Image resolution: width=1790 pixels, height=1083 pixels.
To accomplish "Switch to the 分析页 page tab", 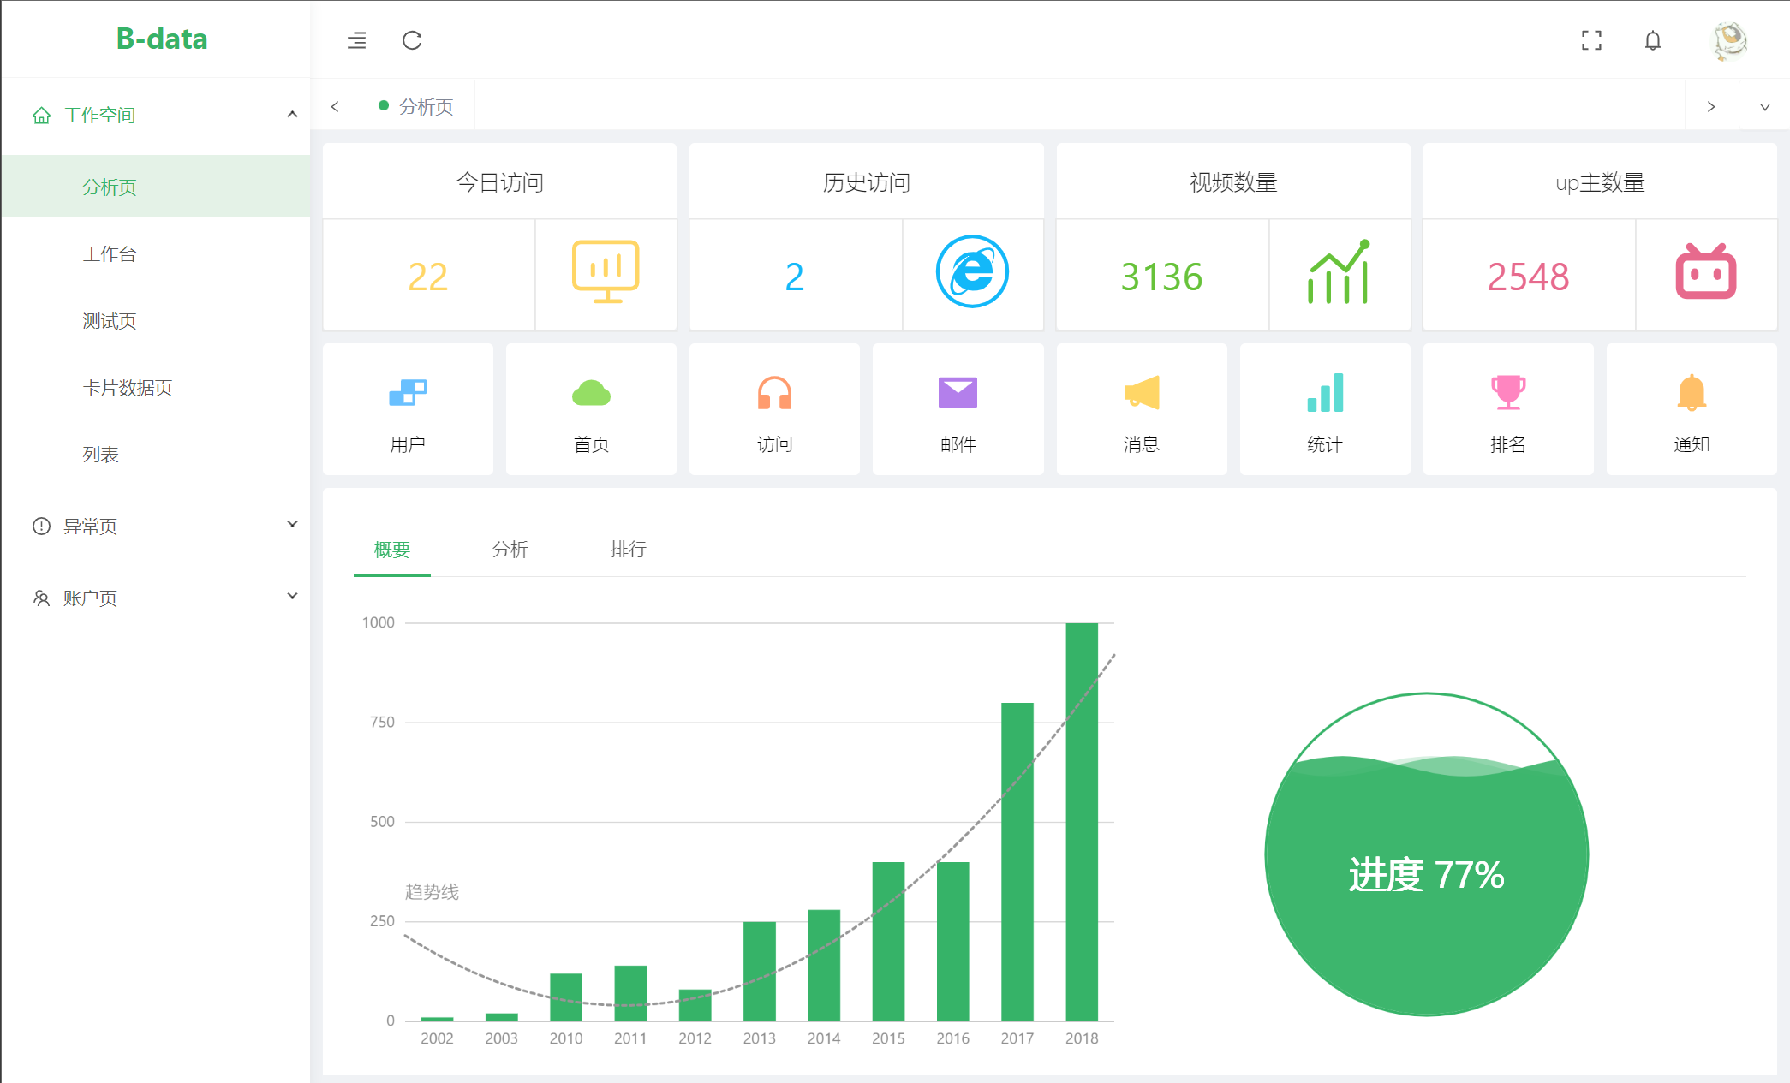I will coord(418,106).
